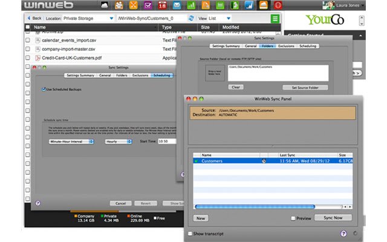Click the Revert button
Screen dimensions: 387x242
pyautogui.click(x=146, y=203)
